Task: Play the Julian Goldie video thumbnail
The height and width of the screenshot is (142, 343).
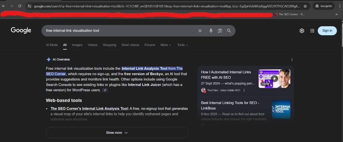Action: (274, 79)
